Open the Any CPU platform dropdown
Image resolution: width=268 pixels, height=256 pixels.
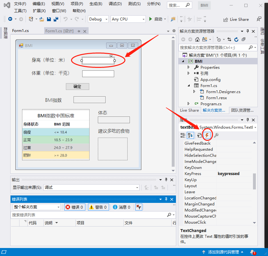(x=128, y=19)
